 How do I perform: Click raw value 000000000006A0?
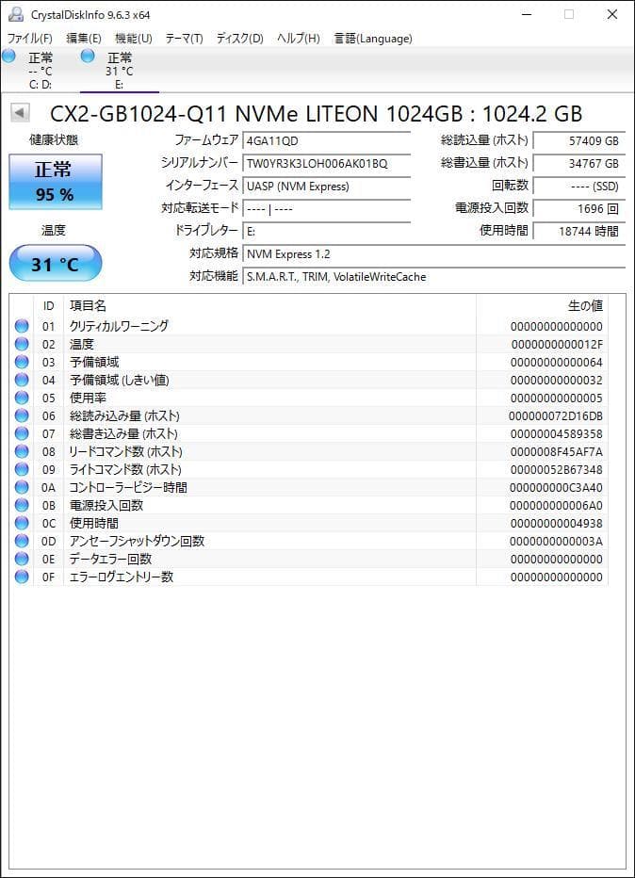(556, 506)
